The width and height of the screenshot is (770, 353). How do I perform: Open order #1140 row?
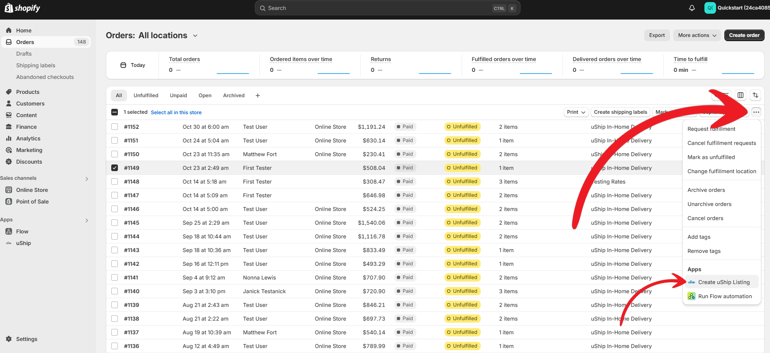[x=435, y=291]
